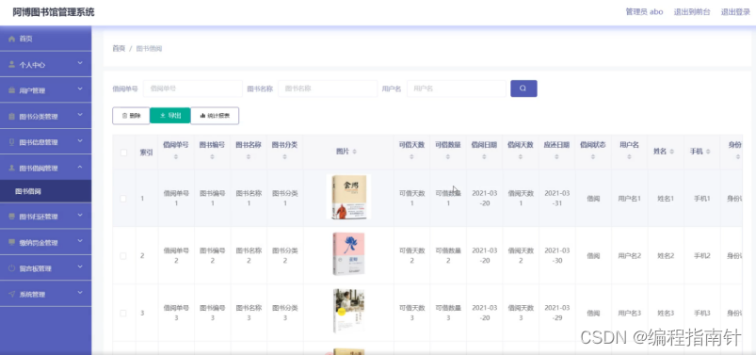756x355 pixels.
Task: Open the pink book cover in row 2
Action: pos(348,254)
